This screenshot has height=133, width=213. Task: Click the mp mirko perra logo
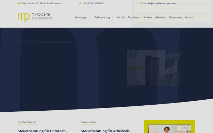(x=35, y=17)
